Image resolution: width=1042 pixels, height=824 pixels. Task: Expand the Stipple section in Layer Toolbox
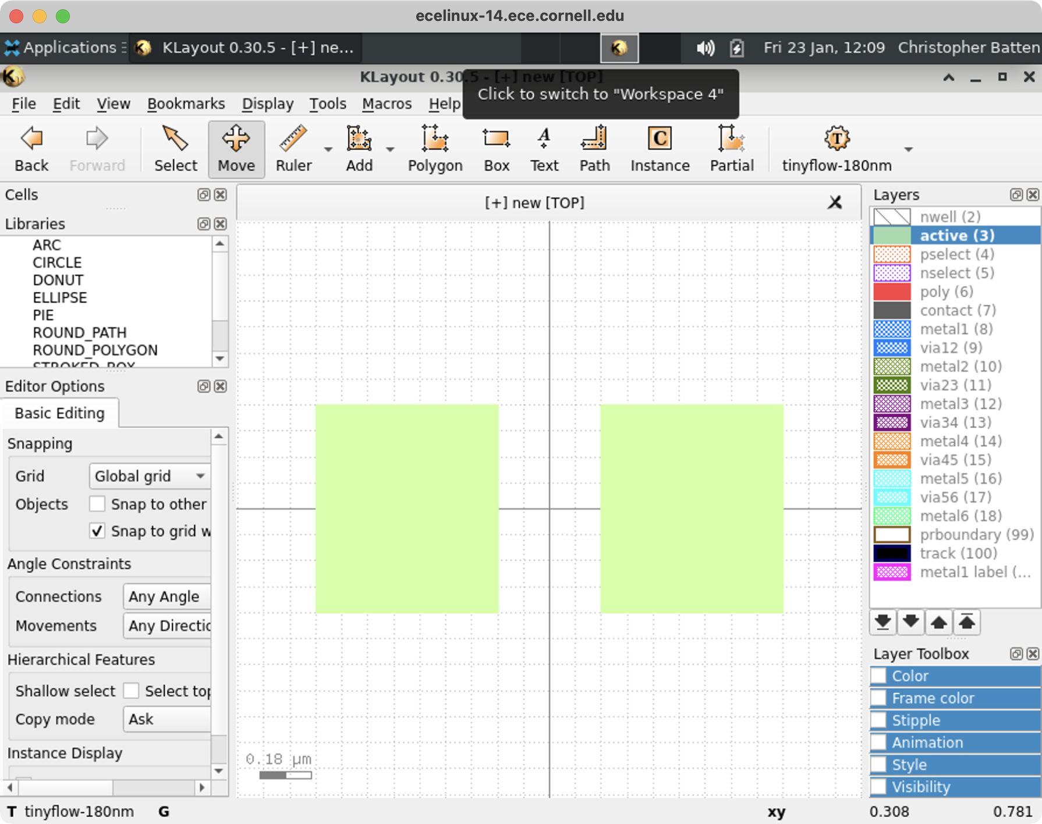click(878, 720)
